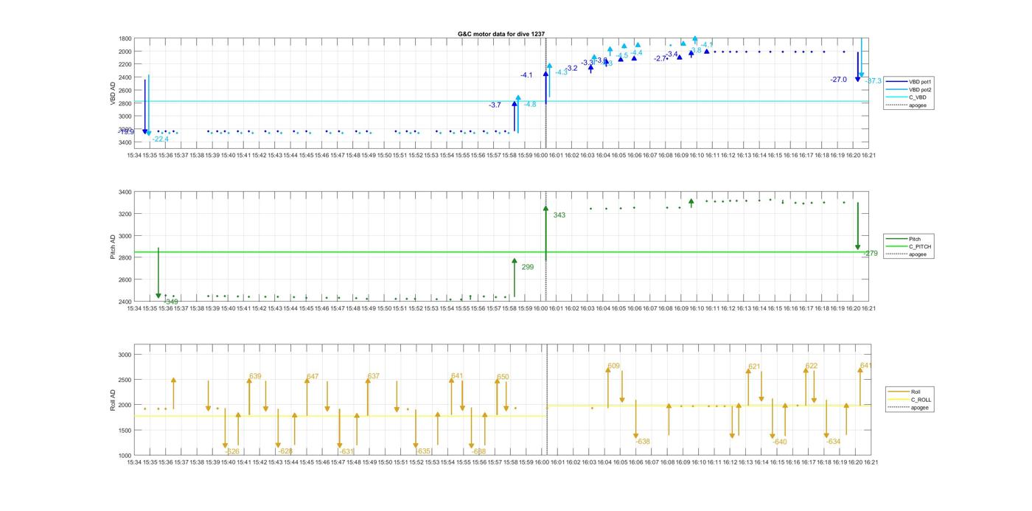Click the '299' Pitch data label
The width and height of the screenshot is (1032, 511).
(528, 267)
